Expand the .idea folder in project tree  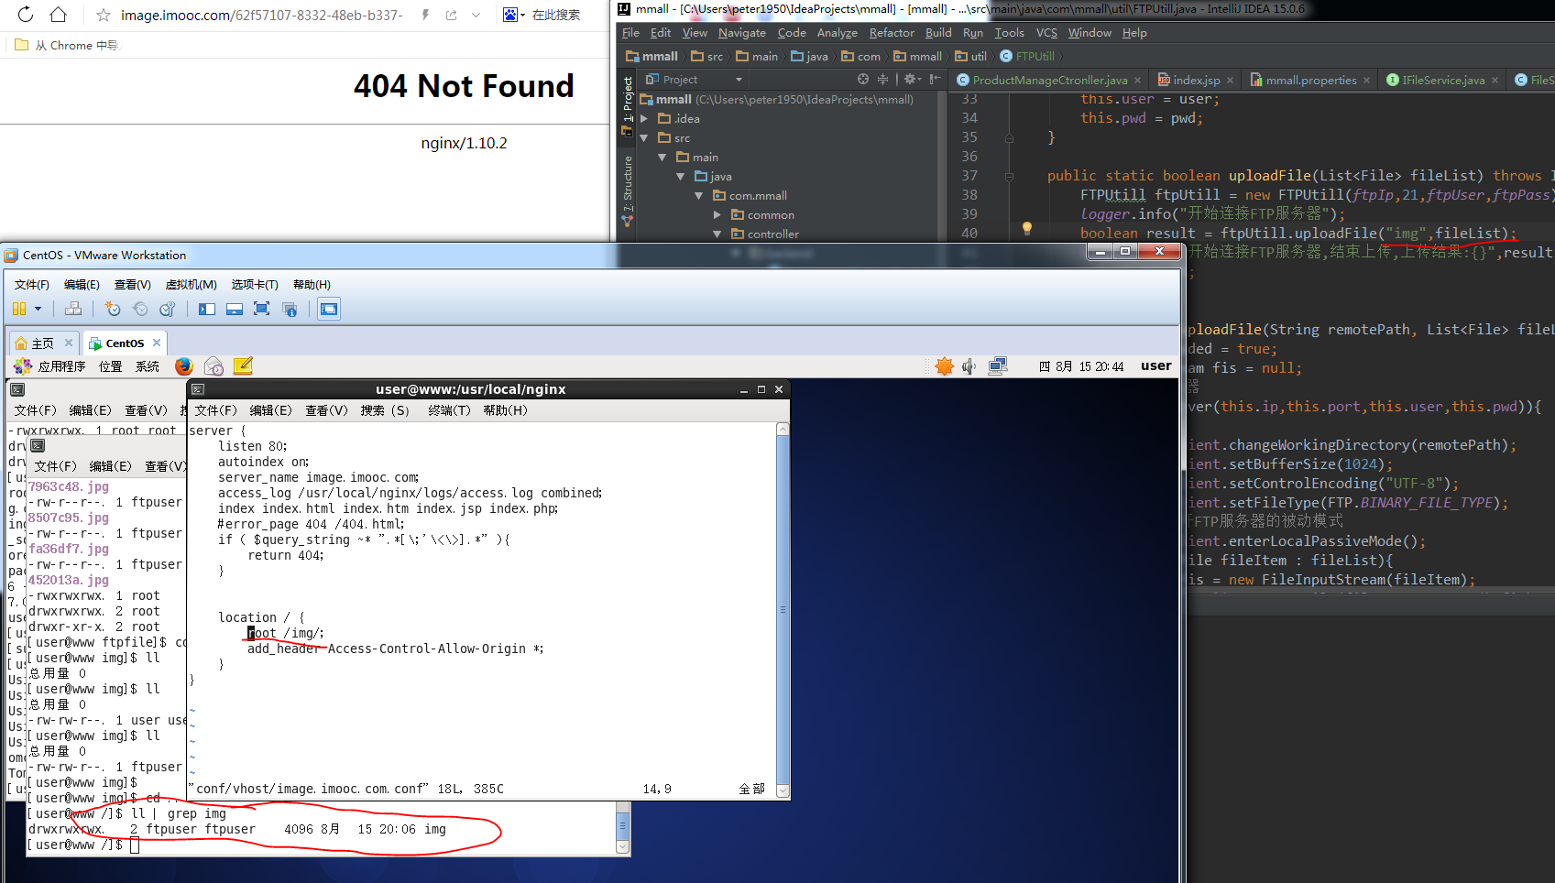point(644,119)
